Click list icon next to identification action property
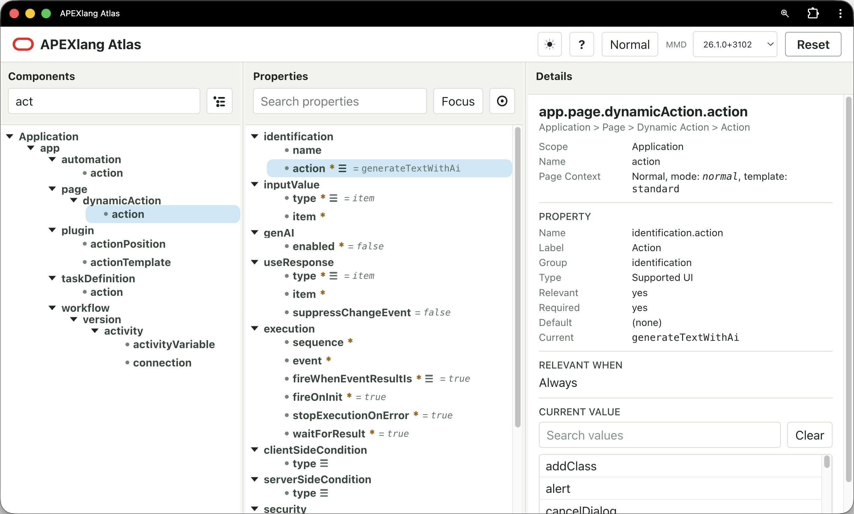Viewport: 854px width, 514px height. click(x=342, y=168)
